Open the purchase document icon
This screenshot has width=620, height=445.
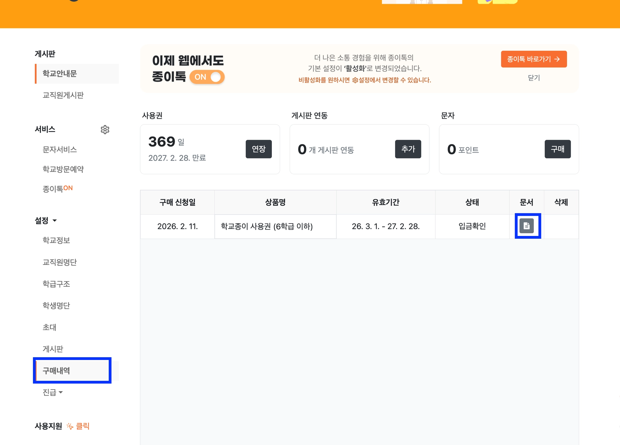coord(526,226)
